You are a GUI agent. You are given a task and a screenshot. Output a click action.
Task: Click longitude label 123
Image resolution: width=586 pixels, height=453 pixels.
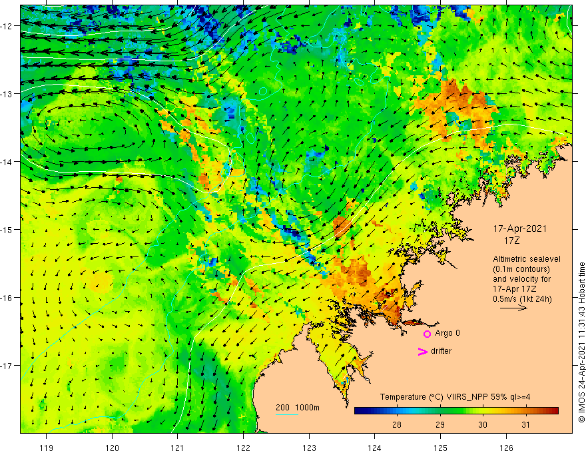click(309, 448)
